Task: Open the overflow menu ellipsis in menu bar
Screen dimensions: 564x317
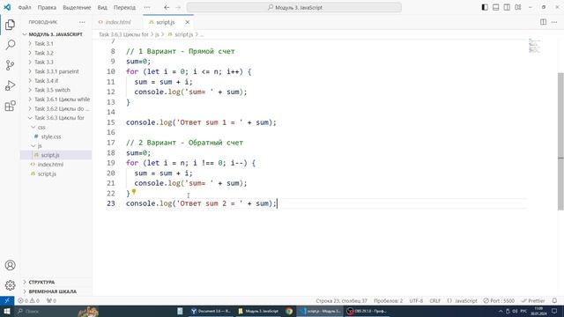Action: click(147, 7)
